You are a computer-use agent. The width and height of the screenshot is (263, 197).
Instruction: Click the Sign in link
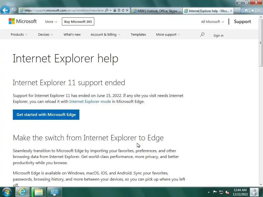tap(218, 35)
